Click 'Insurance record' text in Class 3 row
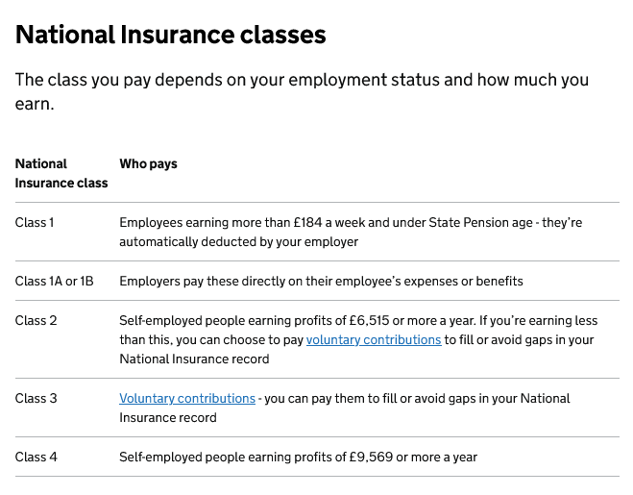 [x=168, y=418]
